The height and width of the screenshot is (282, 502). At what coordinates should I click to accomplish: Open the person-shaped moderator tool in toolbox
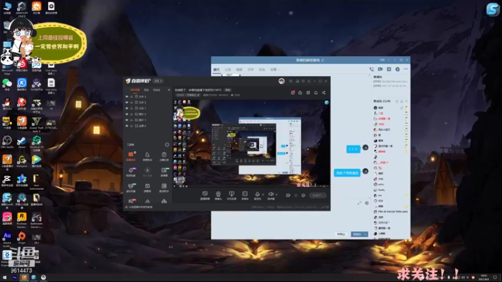click(147, 156)
